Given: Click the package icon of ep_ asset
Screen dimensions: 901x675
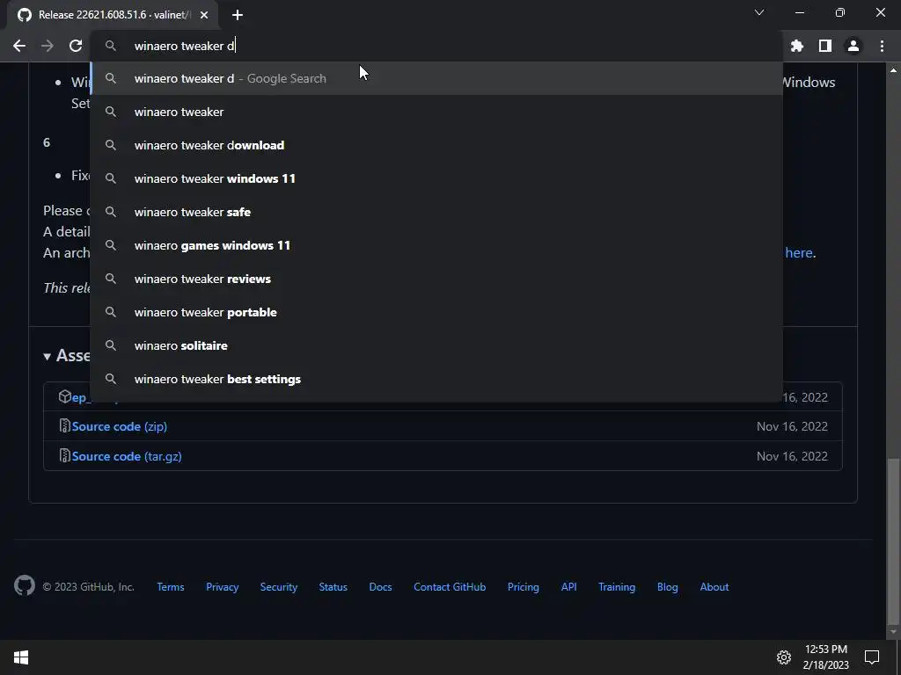Looking at the screenshot, I should tap(65, 396).
